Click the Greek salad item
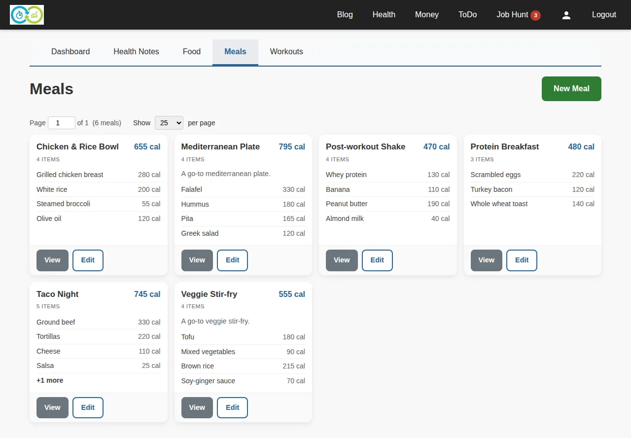631x438 pixels. tap(243, 233)
